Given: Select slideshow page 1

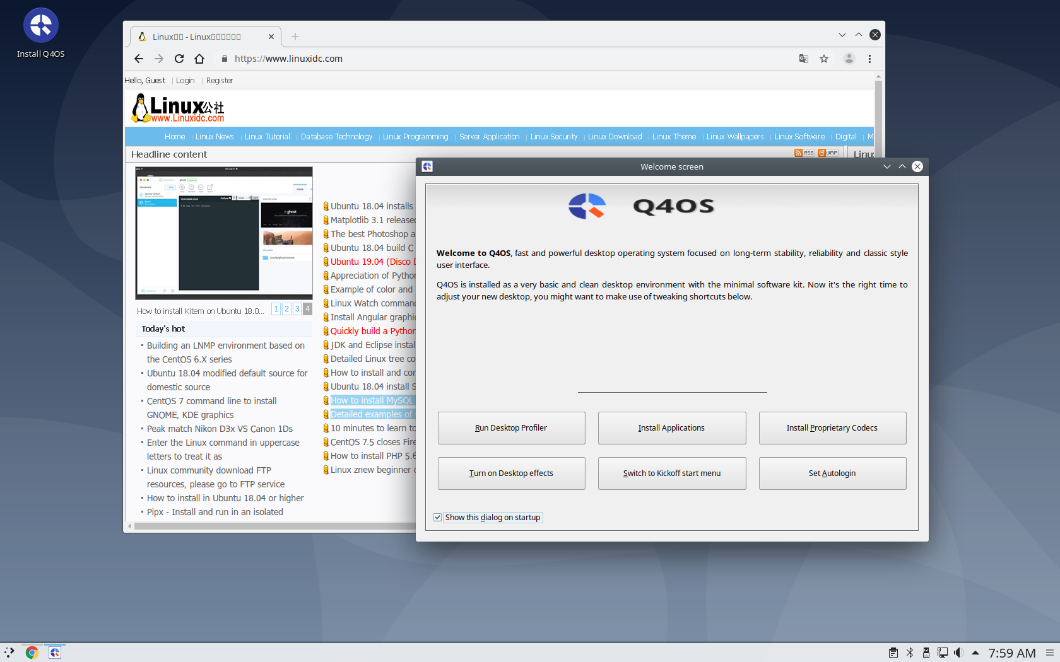Looking at the screenshot, I should (276, 309).
